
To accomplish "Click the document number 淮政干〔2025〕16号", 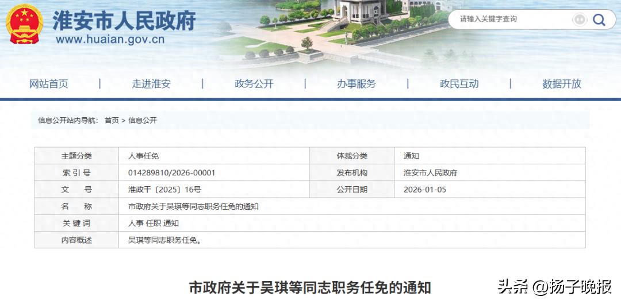I will (164, 190).
